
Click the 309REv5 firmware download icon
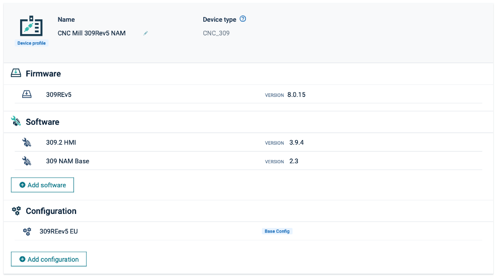point(27,94)
